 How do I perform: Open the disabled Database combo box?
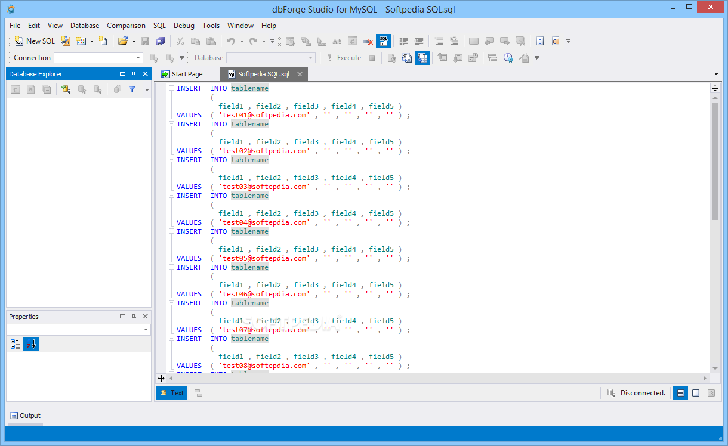[x=271, y=58]
